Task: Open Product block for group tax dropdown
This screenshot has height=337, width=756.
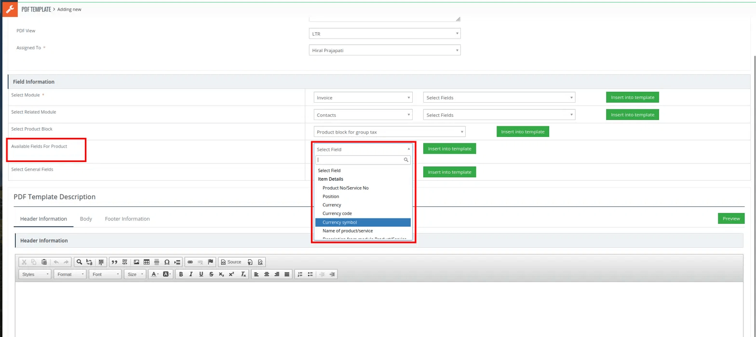Action: coord(390,132)
